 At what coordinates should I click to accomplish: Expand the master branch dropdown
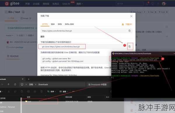click(10, 36)
